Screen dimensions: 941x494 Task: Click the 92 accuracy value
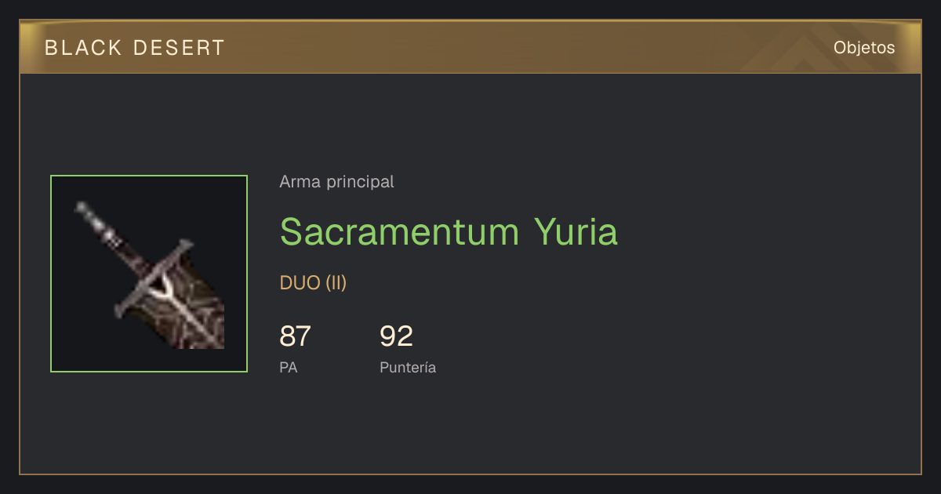(396, 336)
